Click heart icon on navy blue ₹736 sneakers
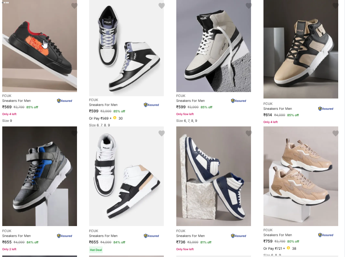 [x=249, y=133]
